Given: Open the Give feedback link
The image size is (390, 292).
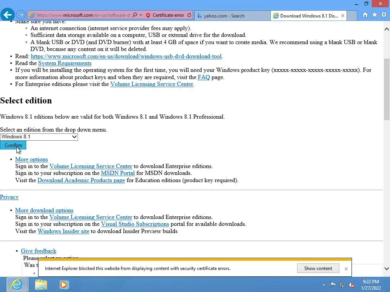Looking at the screenshot, I should [x=38, y=251].
